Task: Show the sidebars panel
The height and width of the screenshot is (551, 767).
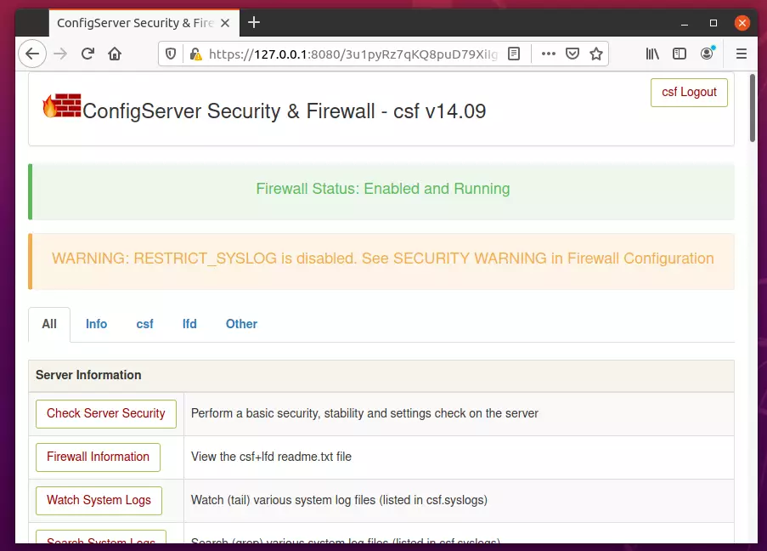Action: coord(680,54)
